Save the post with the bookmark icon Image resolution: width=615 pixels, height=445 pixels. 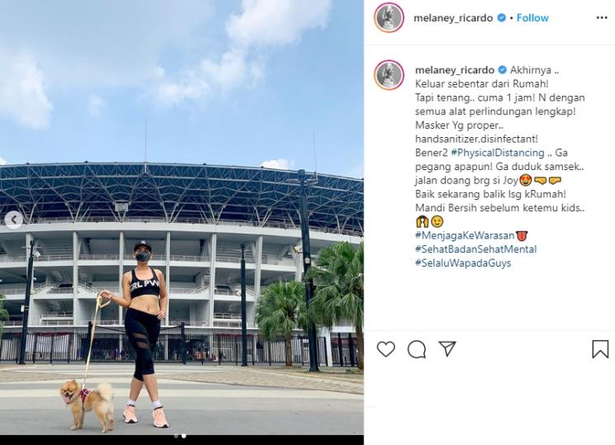coord(600,349)
